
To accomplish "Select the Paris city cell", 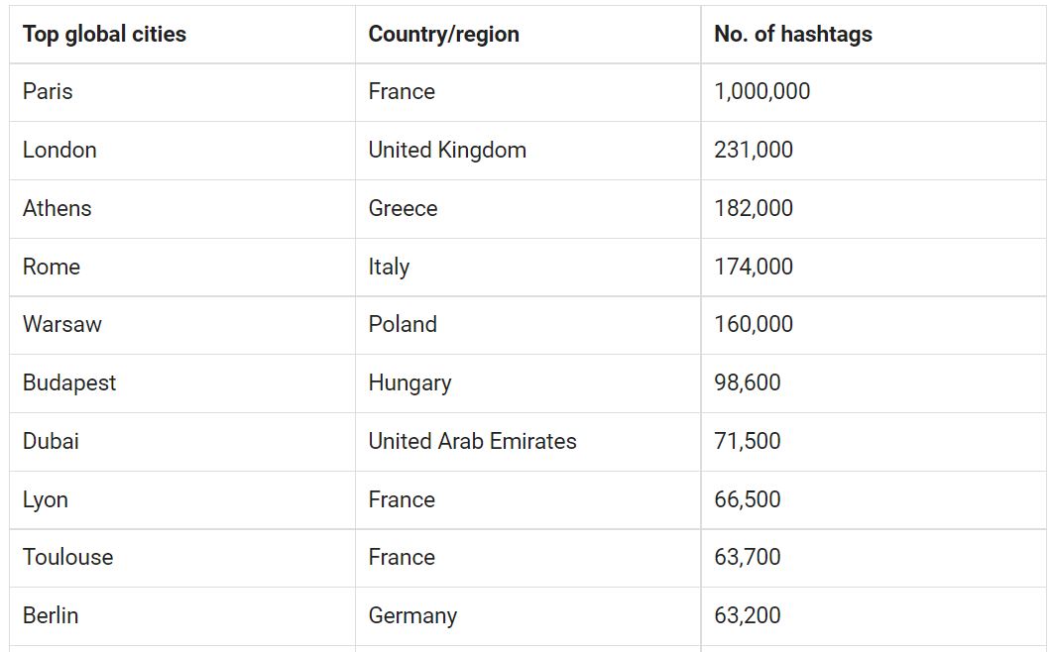I will [x=181, y=92].
